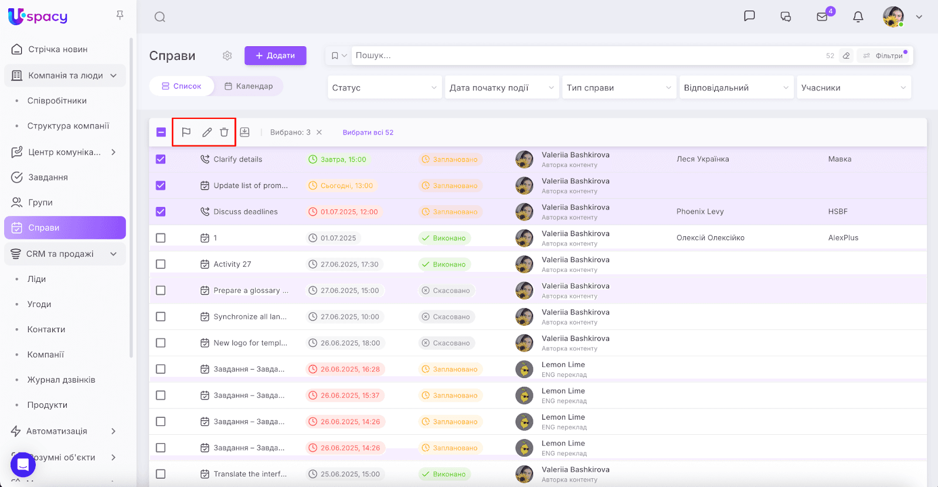Pin sidebar using the pin icon
938x487 pixels.
(120, 15)
